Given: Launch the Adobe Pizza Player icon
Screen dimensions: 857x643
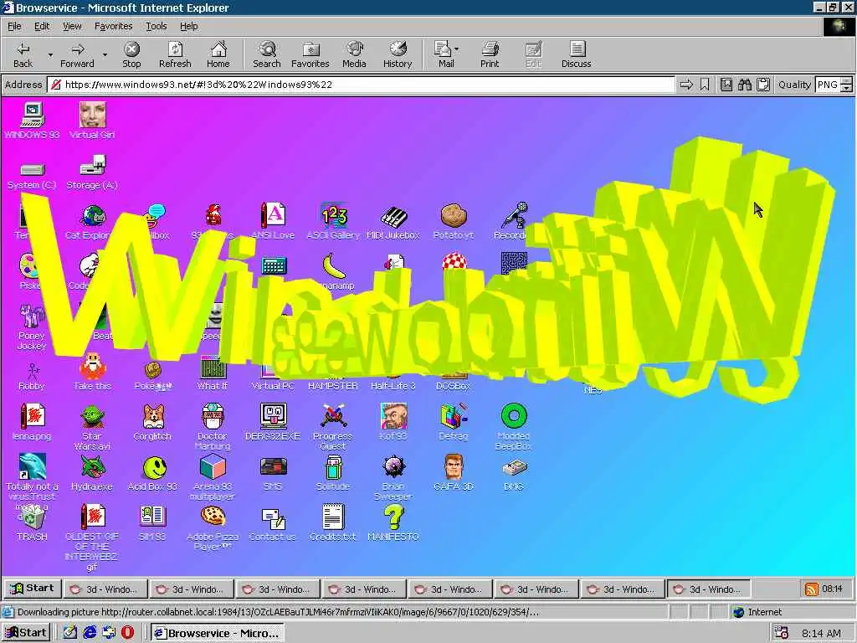Looking at the screenshot, I should 212,527.
